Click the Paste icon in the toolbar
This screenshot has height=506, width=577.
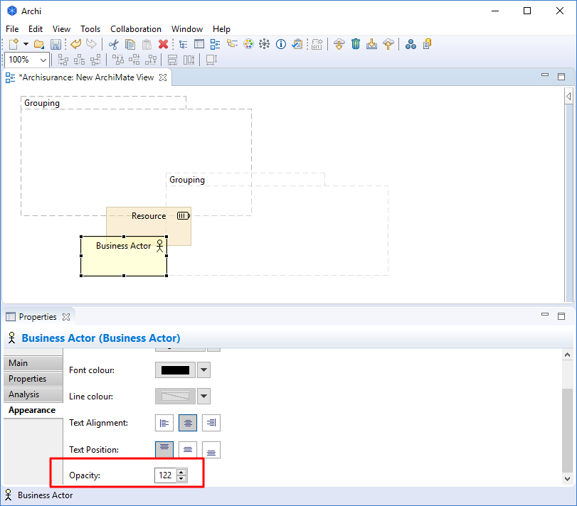pyautogui.click(x=147, y=44)
